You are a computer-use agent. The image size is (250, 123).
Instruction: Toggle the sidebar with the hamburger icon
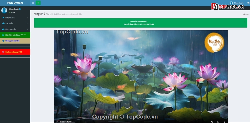33,3
